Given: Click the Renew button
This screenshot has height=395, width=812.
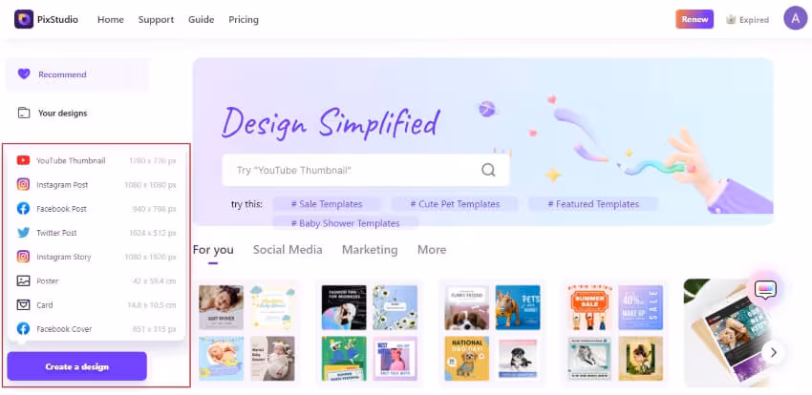Looking at the screenshot, I should [694, 20].
